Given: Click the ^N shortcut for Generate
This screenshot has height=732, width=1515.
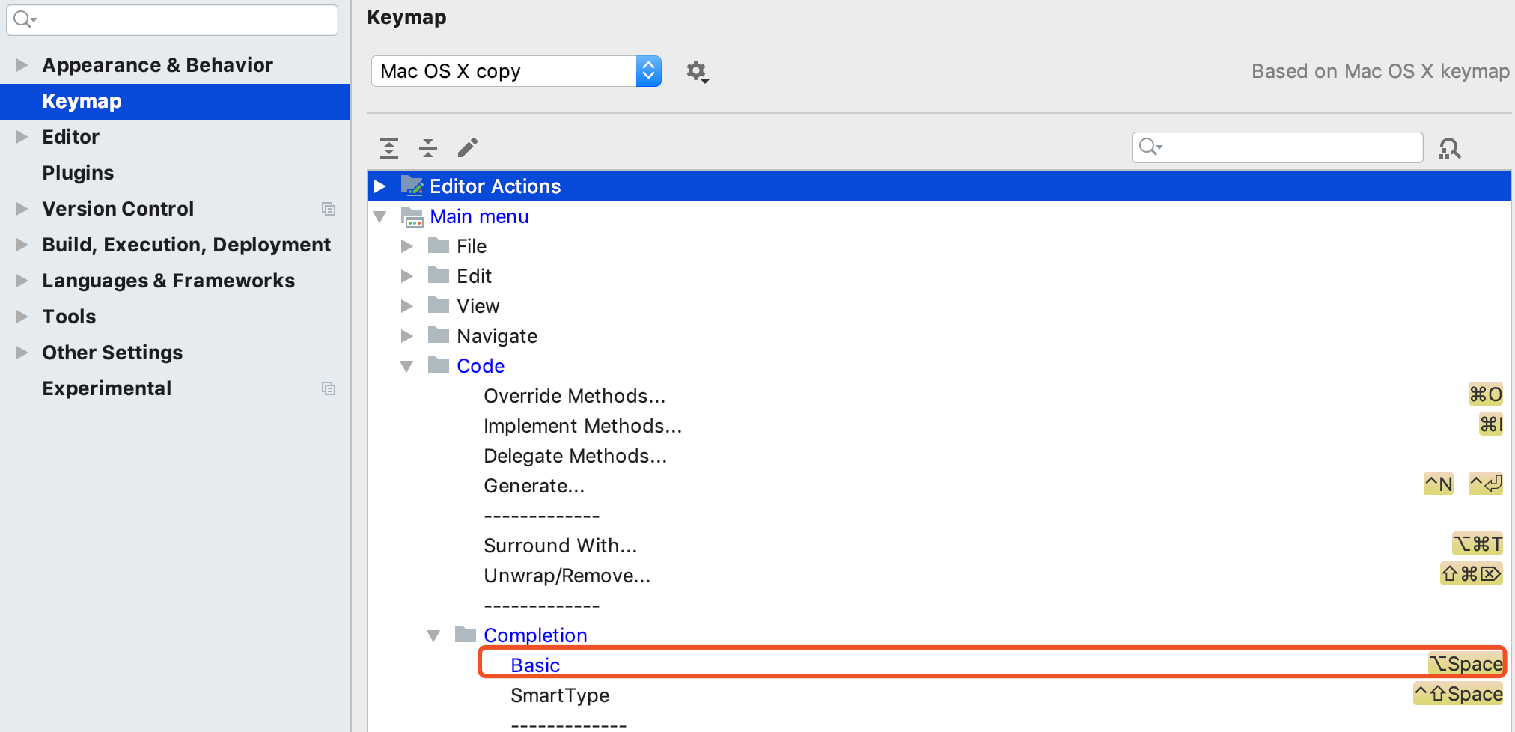Looking at the screenshot, I should click(1438, 484).
